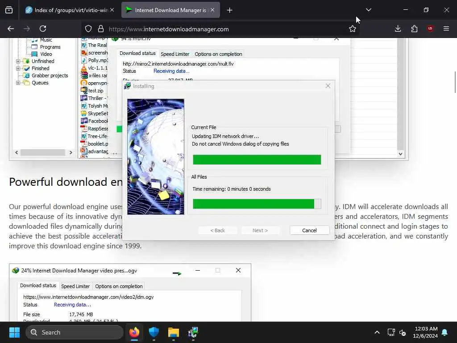Expand the Unfinished tree node
The image size is (457, 343).
[18, 61]
